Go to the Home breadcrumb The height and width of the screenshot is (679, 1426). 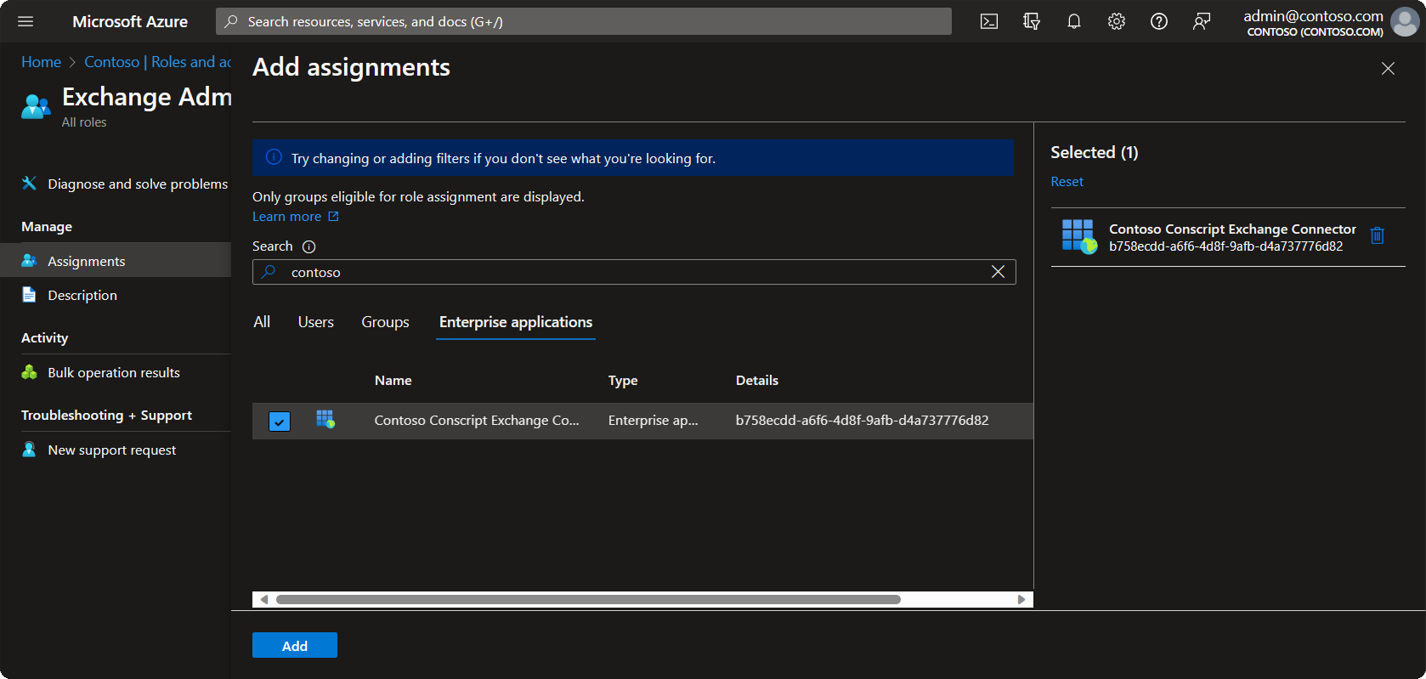pyautogui.click(x=41, y=62)
